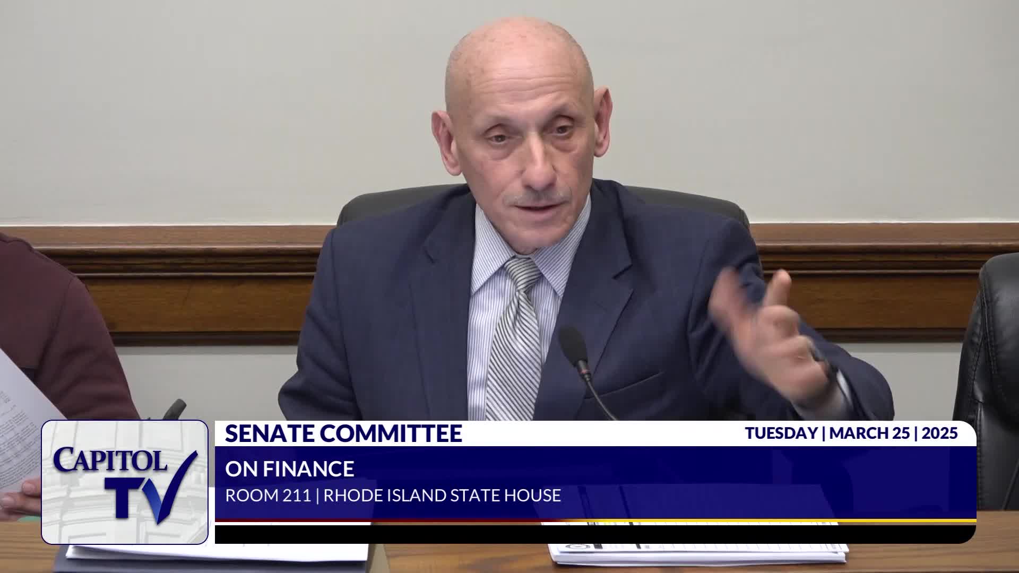Click the SENATE COMMITTEE title text
The height and width of the screenshot is (573, 1019).
pyautogui.click(x=343, y=433)
